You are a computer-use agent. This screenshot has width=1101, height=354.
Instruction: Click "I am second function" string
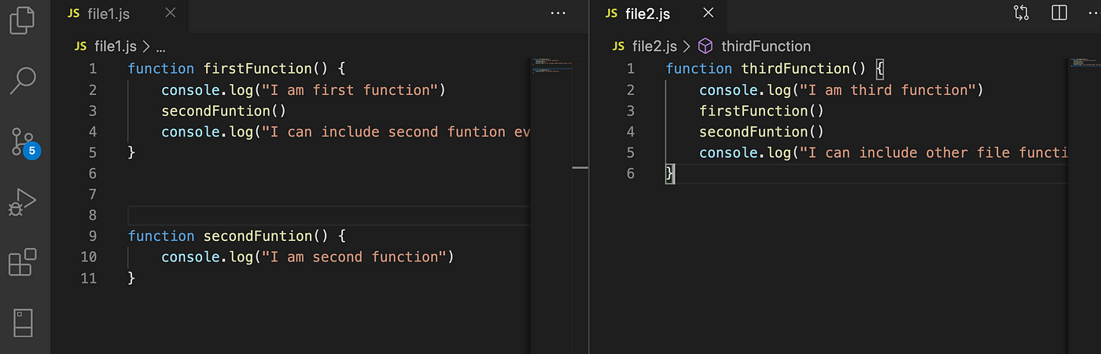click(x=354, y=257)
